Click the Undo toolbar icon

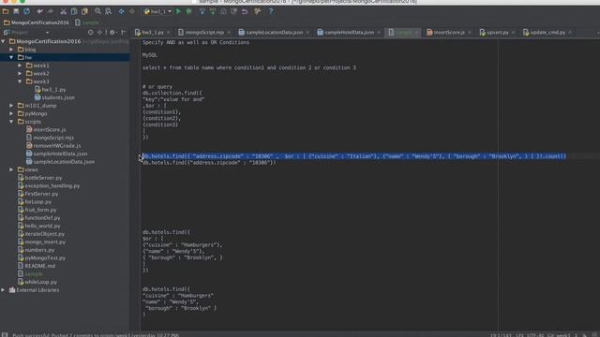coord(40,11)
